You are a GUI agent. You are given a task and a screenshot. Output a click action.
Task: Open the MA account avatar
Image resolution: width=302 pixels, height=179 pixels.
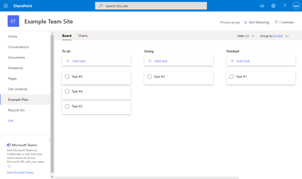click(296, 6)
